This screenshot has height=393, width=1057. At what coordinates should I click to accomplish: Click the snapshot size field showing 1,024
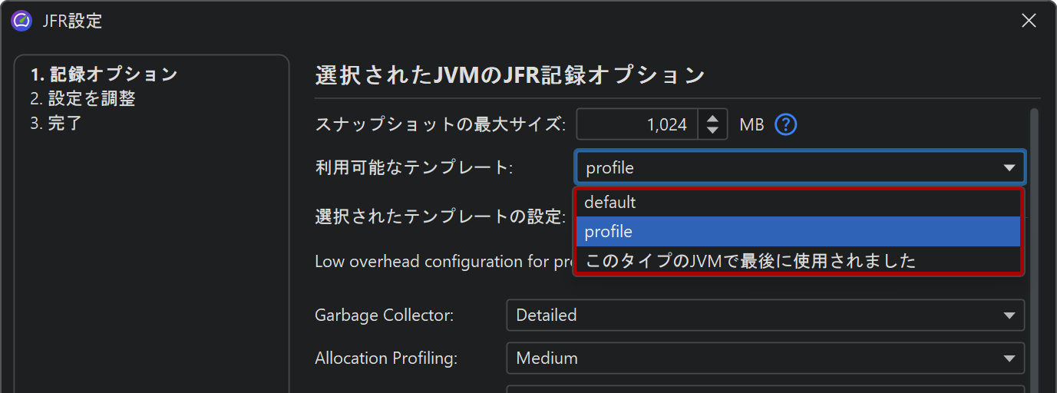click(x=637, y=124)
